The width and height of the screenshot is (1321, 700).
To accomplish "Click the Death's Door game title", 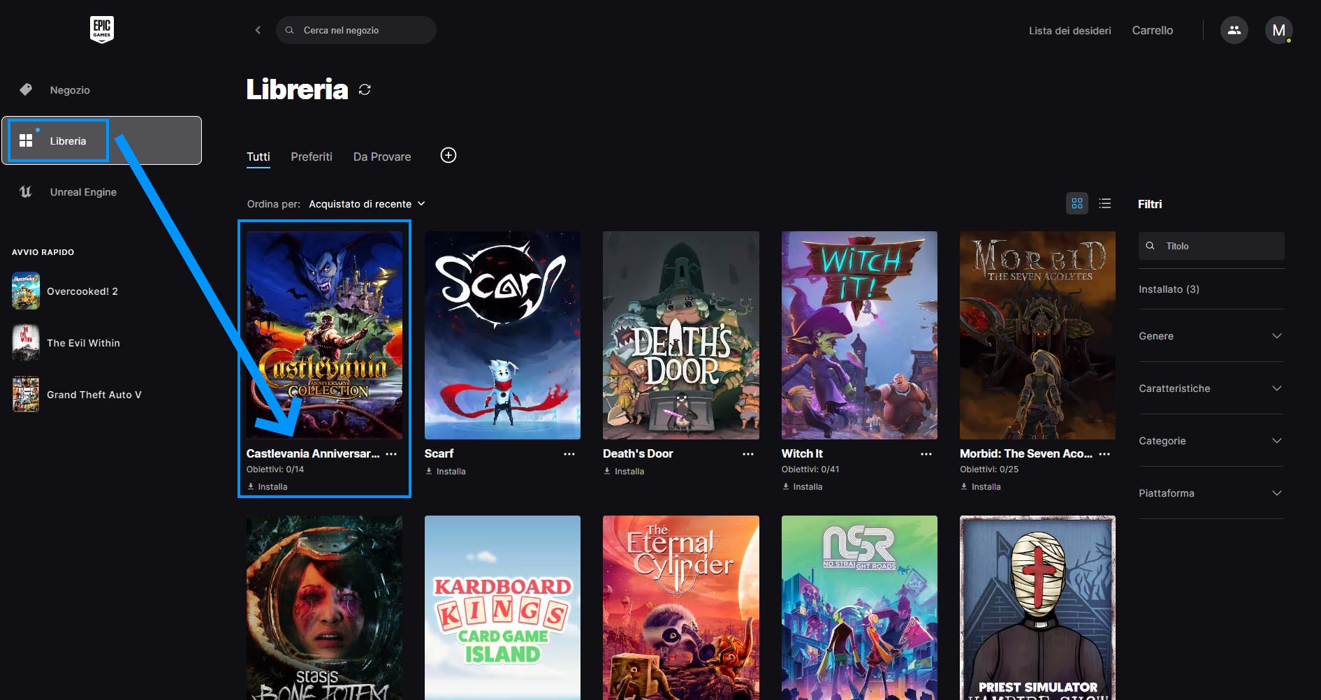I will click(638, 453).
